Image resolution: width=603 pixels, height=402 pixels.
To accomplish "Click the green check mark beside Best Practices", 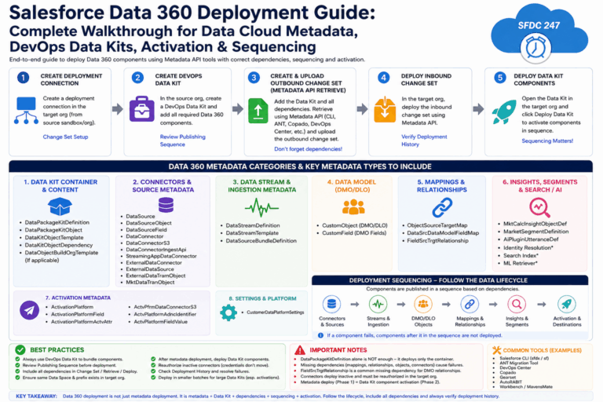I will 20,349.
